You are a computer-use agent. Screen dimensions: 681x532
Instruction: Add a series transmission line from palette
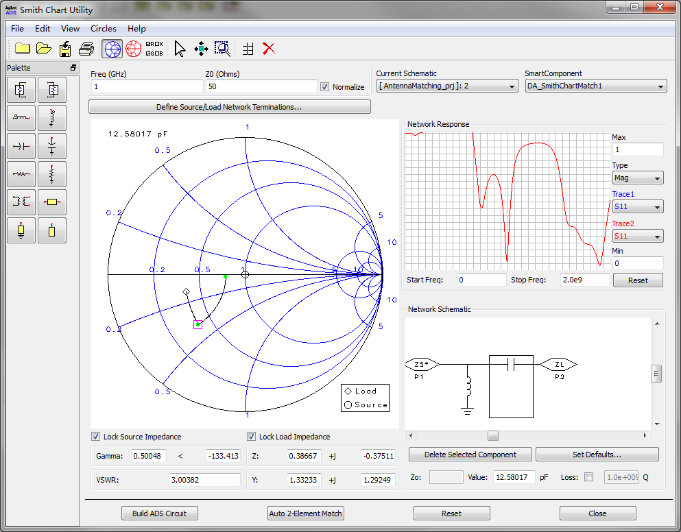[x=52, y=202]
